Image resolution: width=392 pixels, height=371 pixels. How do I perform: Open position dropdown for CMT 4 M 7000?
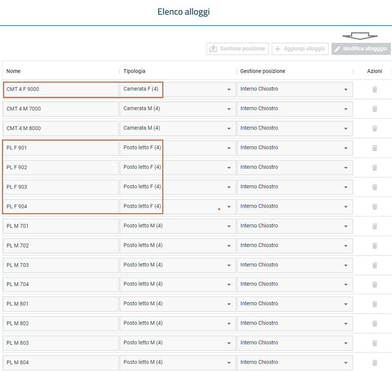coord(295,109)
